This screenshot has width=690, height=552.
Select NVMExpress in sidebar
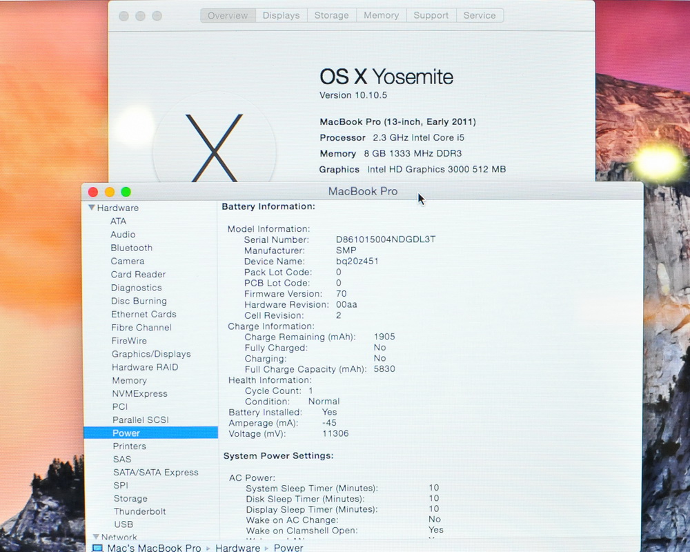click(x=139, y=393)
